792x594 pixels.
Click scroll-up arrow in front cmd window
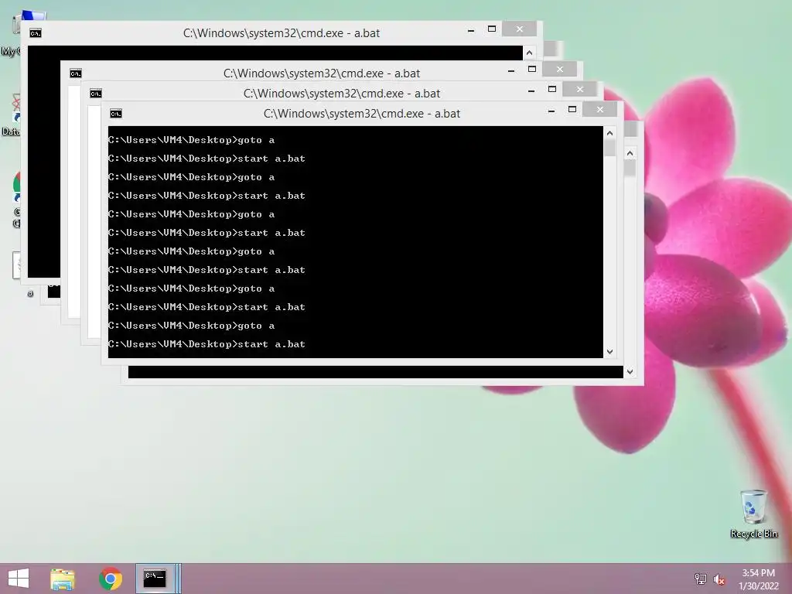(609, 133)
